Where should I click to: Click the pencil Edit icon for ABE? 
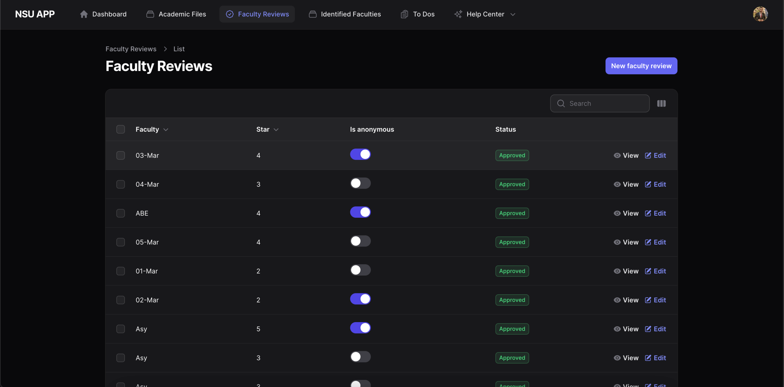tap(648, 213)
